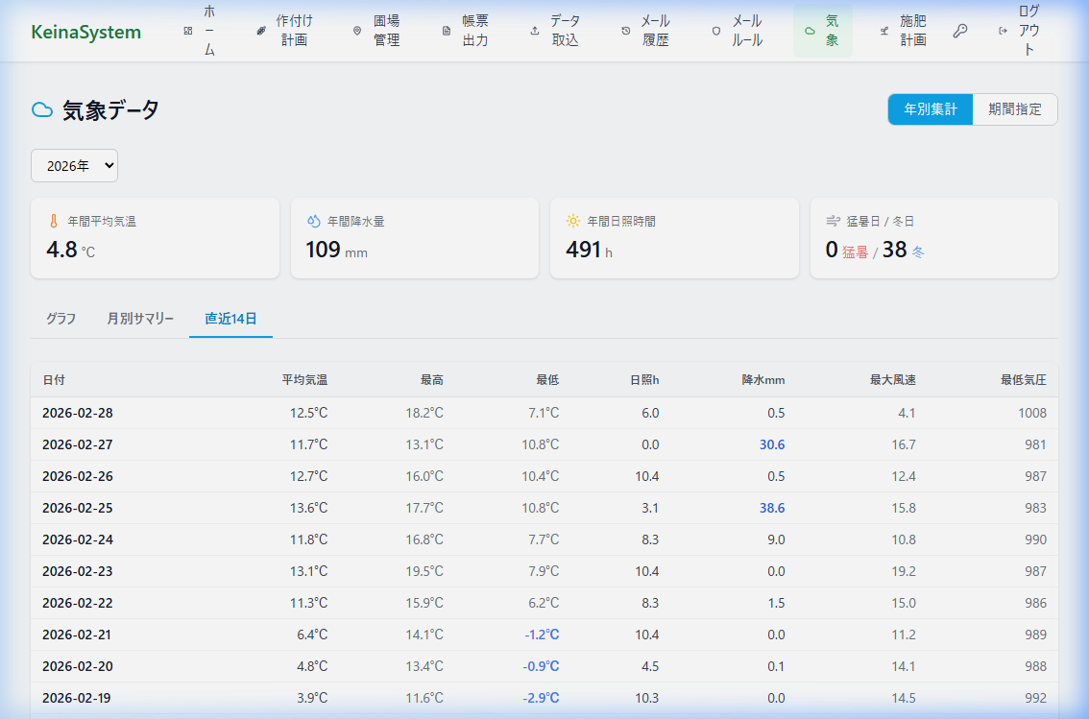Click the document icon for 帳票出力
The width and height of the screenshot is (1089, 719).
click(x=446, y=31)
